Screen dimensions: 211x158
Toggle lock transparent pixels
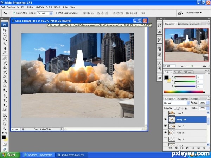tap(175, 108)
